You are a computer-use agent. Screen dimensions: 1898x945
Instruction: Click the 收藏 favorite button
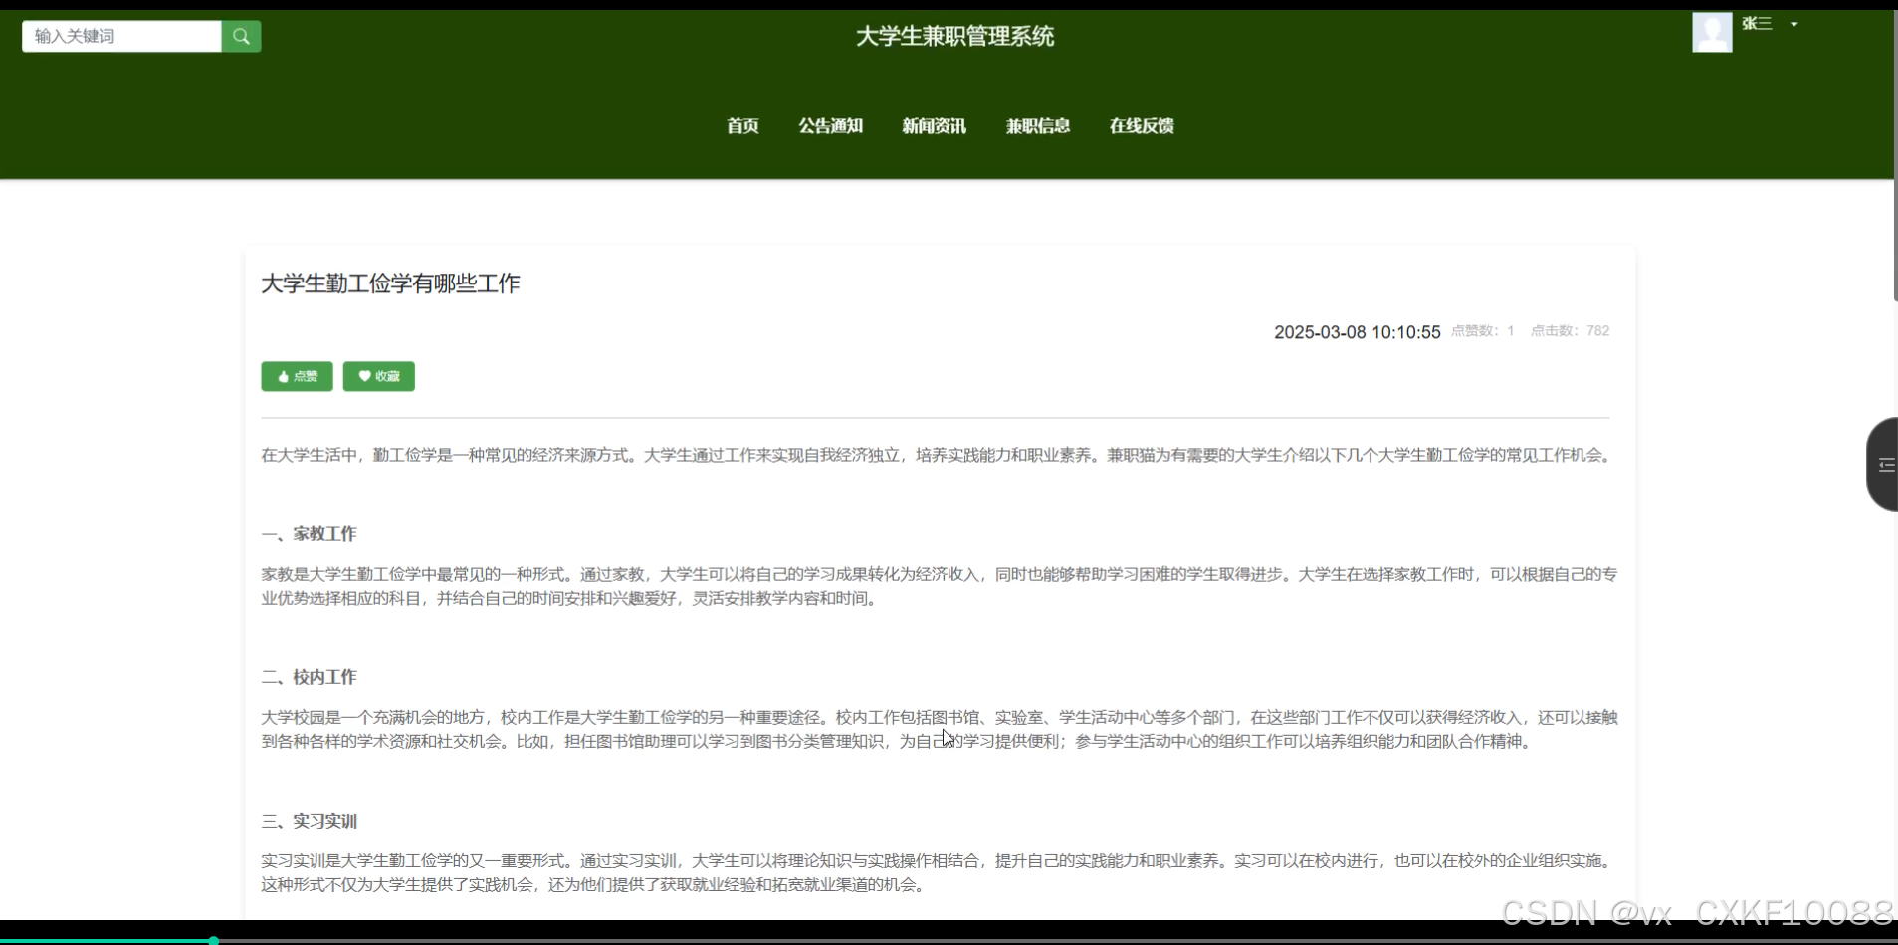(x=378, y=376)
